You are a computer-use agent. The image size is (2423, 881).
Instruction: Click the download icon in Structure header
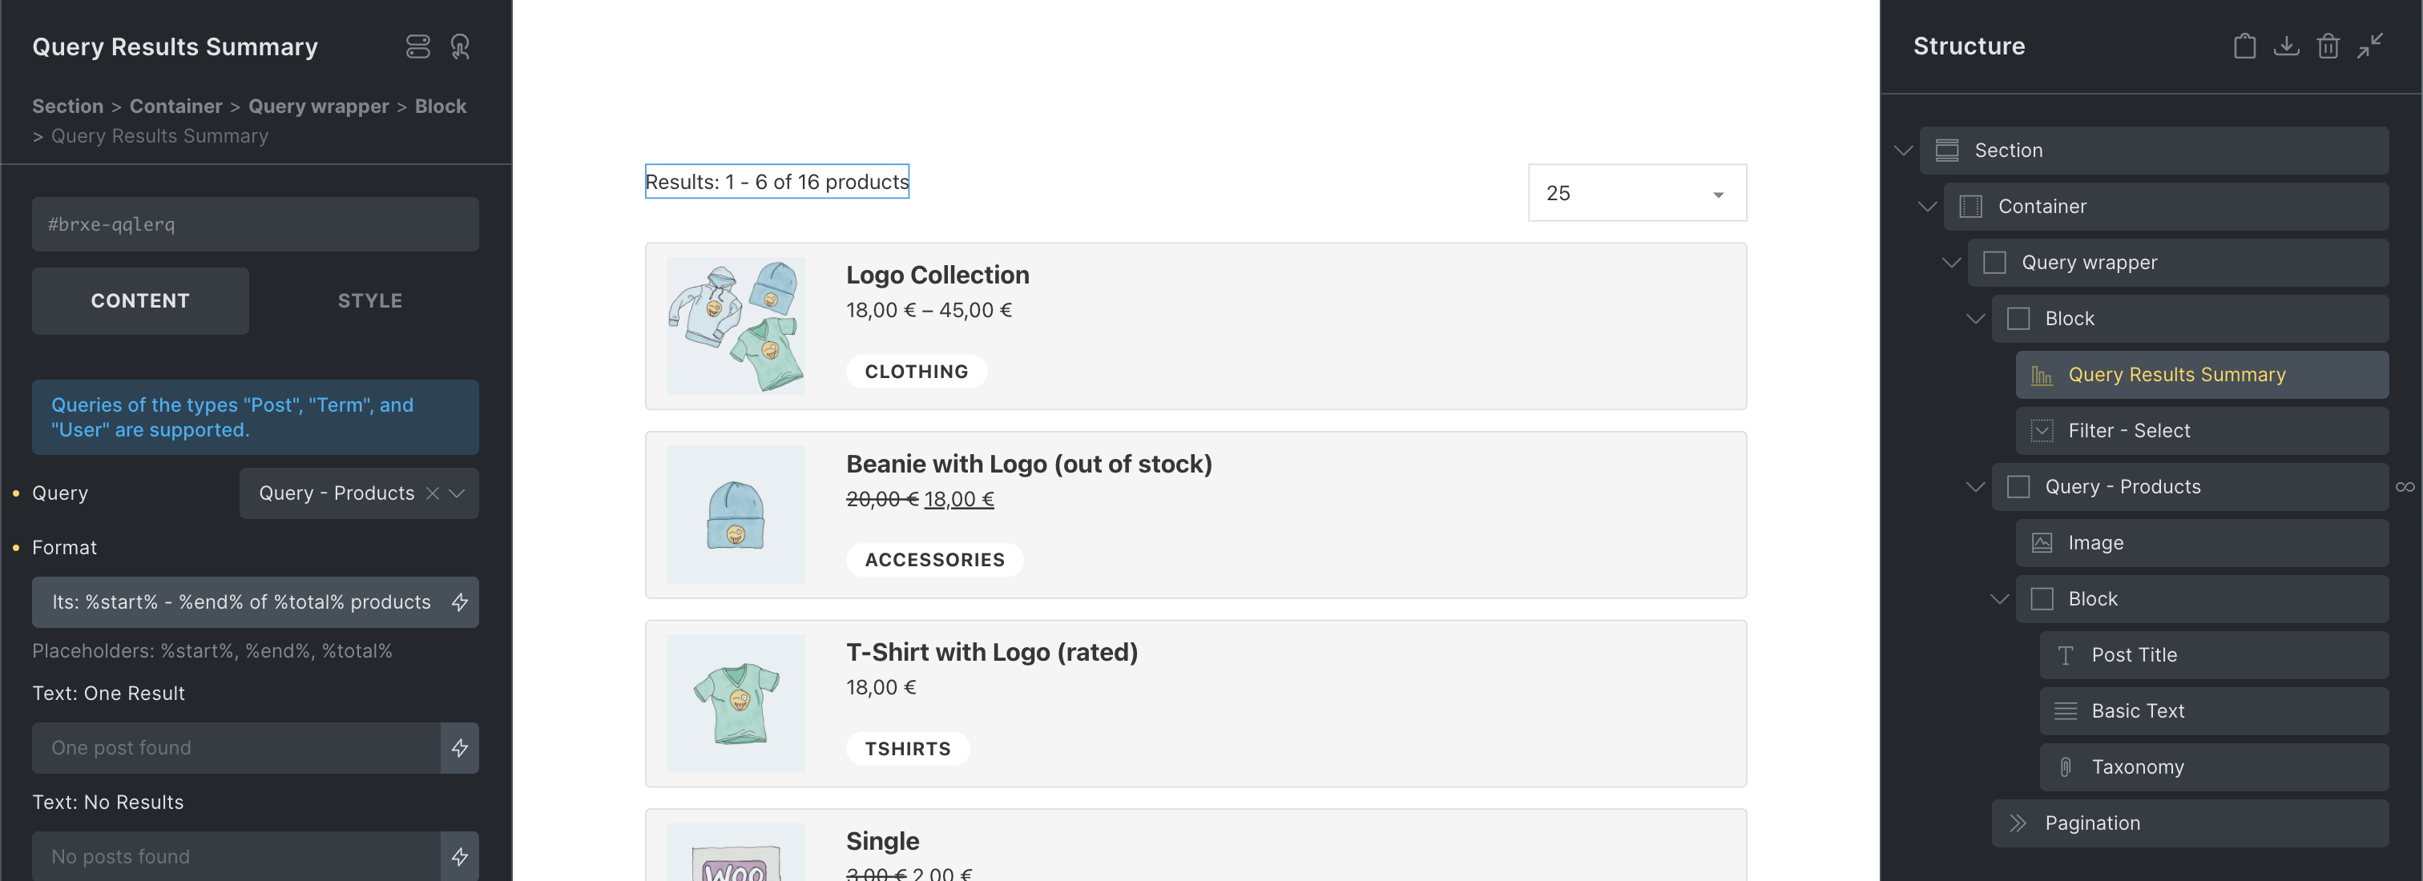pos(2286,46)
